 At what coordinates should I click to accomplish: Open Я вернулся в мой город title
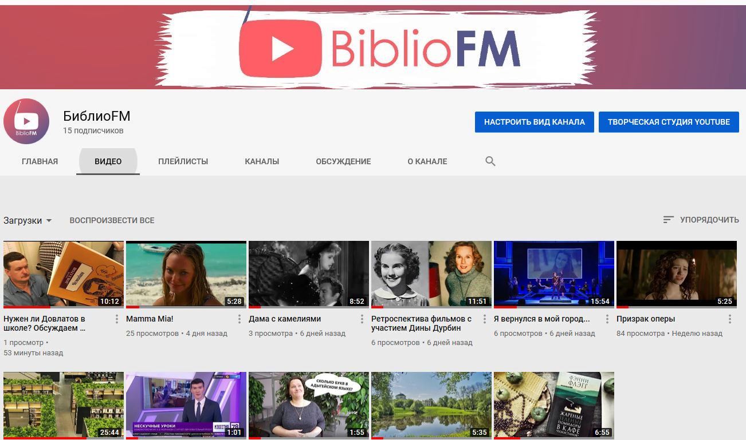(542, 319)
